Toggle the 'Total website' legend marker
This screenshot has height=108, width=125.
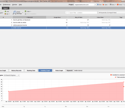pos(116,77)
